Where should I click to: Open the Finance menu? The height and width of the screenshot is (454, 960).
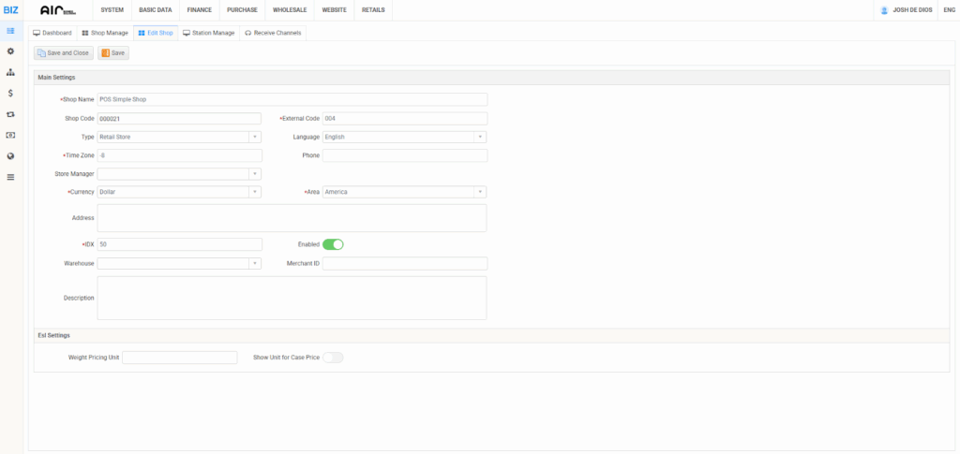click(199, 9)
